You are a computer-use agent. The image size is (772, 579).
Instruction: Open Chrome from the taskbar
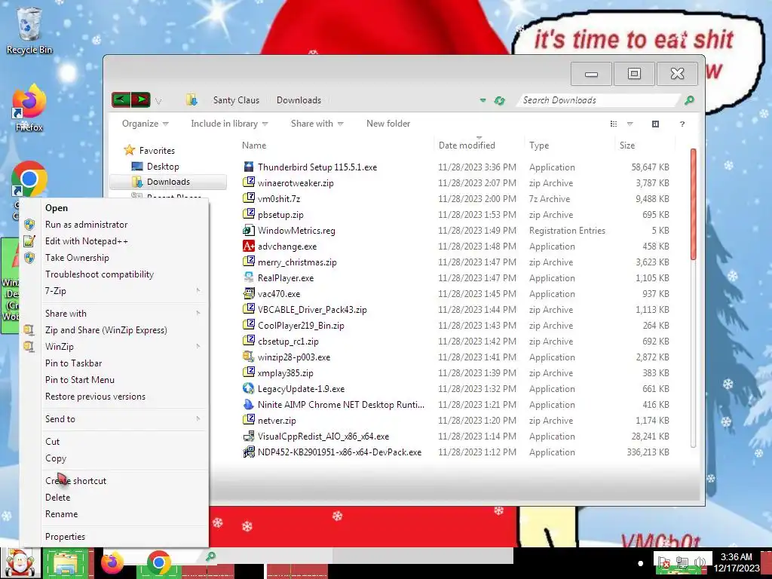pyautogui.click(x=158, y=562)
